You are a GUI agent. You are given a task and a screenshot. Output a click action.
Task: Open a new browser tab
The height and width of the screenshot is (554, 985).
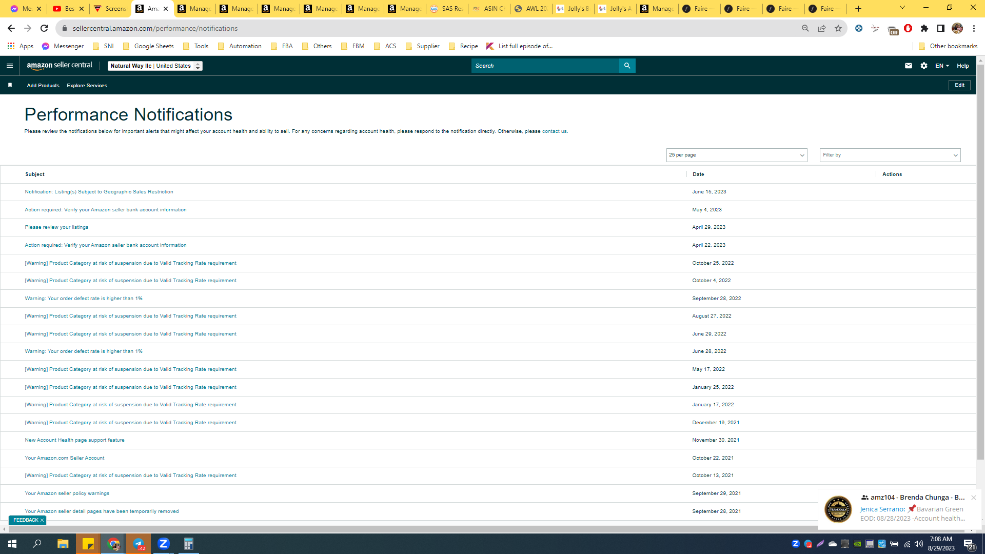coord(858,9)
